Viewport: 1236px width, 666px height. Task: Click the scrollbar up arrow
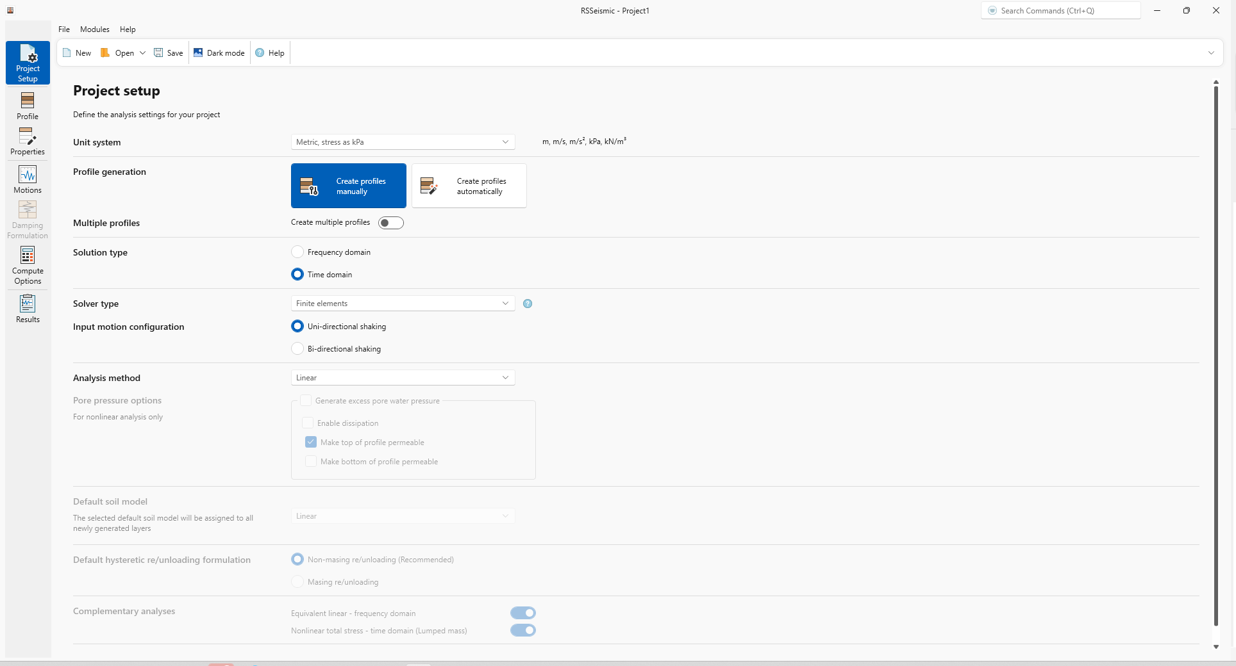1215,82
